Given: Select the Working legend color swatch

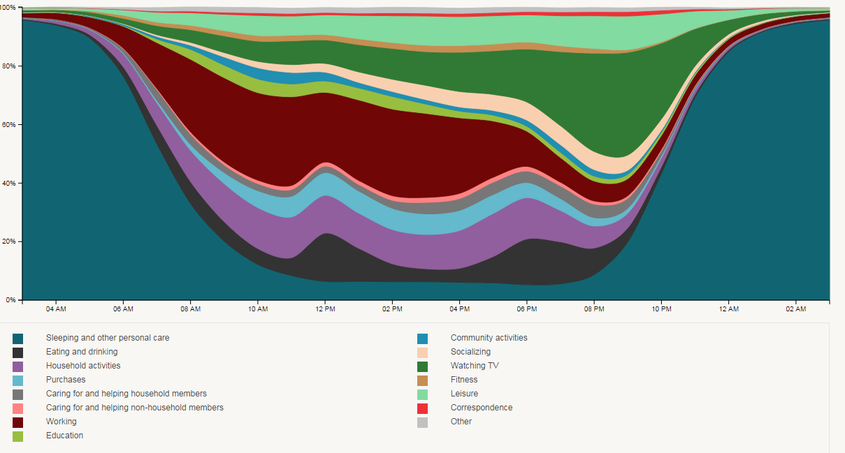Looking at the screenshot, I should 17,422.
